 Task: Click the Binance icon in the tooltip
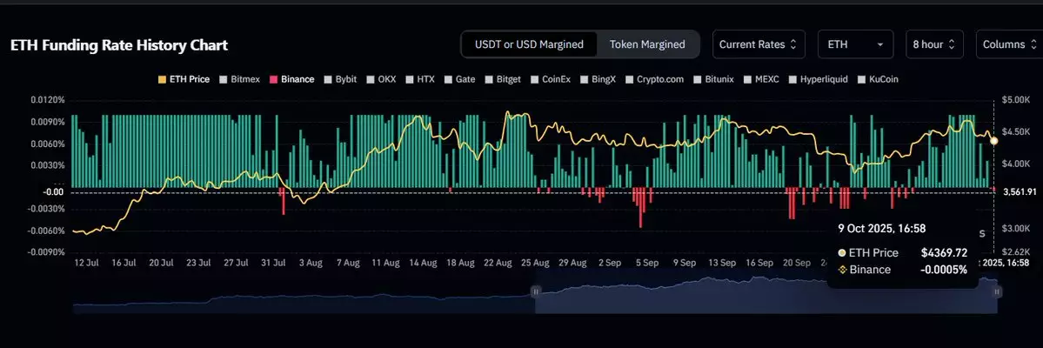click(842, 270)
